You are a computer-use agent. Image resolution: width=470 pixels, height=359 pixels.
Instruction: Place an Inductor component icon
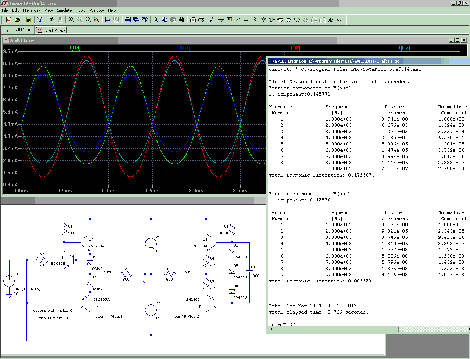tap(255, 20)
